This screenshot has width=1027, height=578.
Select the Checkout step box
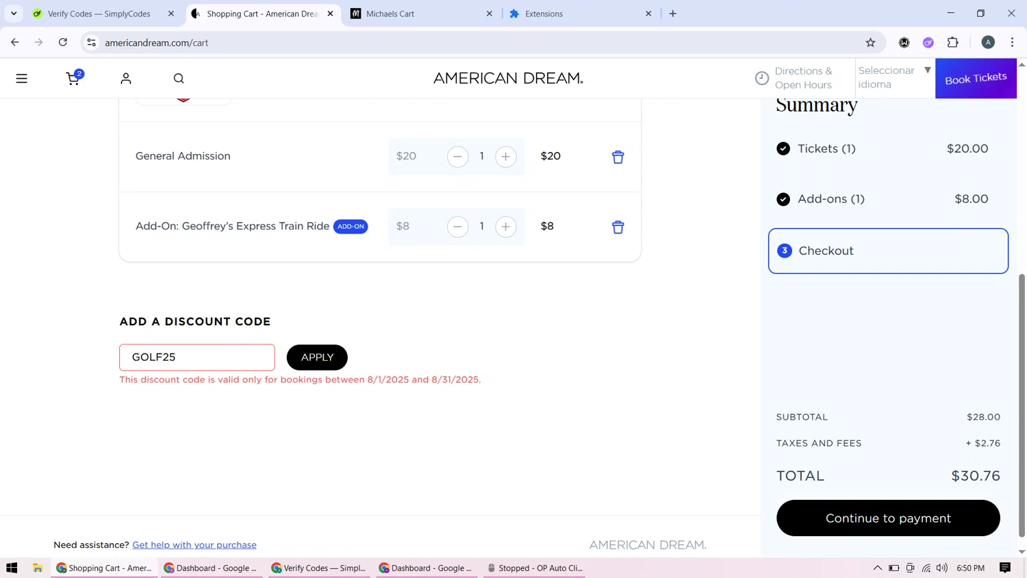coord(888,251)
